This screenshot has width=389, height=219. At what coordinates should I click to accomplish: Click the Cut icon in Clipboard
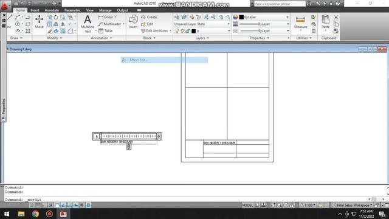336,17
